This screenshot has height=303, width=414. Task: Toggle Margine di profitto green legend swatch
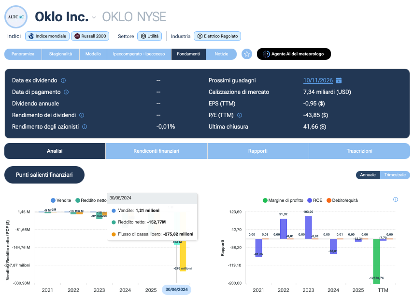[265, 200]
